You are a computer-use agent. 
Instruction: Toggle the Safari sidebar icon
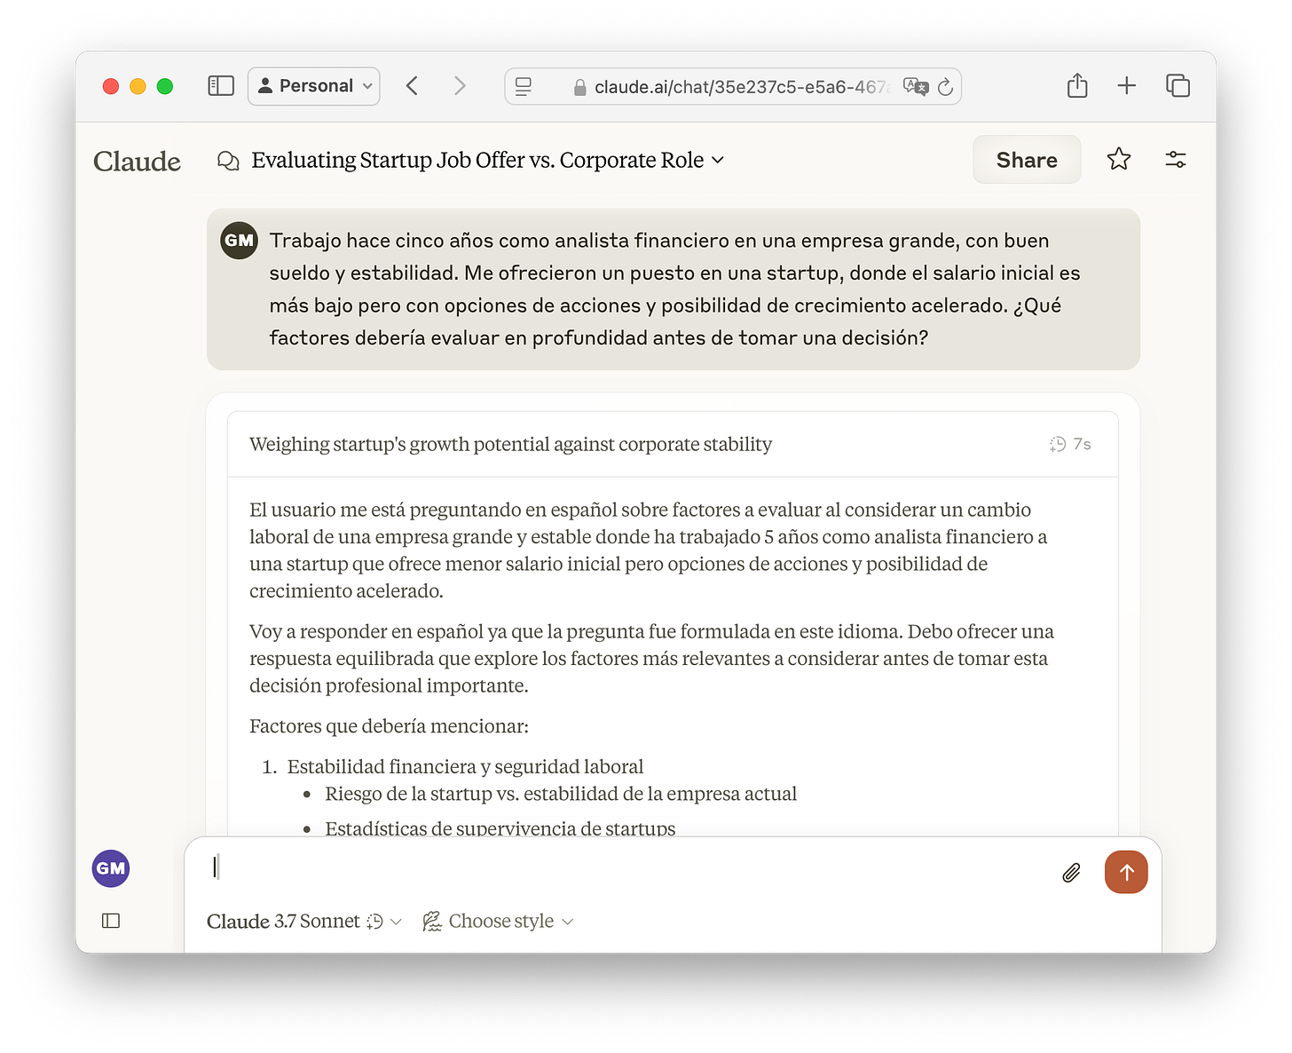coord(220,86)
